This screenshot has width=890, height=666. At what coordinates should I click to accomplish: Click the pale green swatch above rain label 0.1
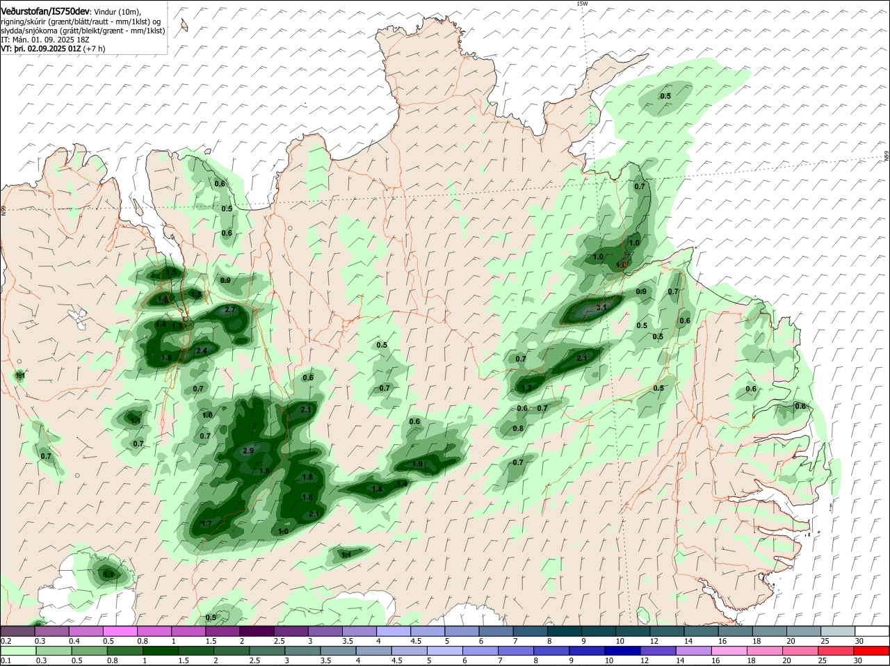[x=18, y=651]
